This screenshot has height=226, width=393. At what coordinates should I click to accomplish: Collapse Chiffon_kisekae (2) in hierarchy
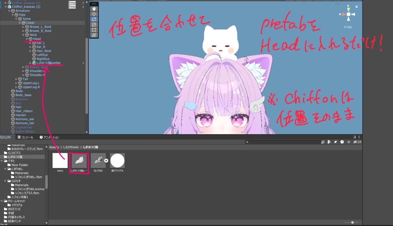[5, 7]
